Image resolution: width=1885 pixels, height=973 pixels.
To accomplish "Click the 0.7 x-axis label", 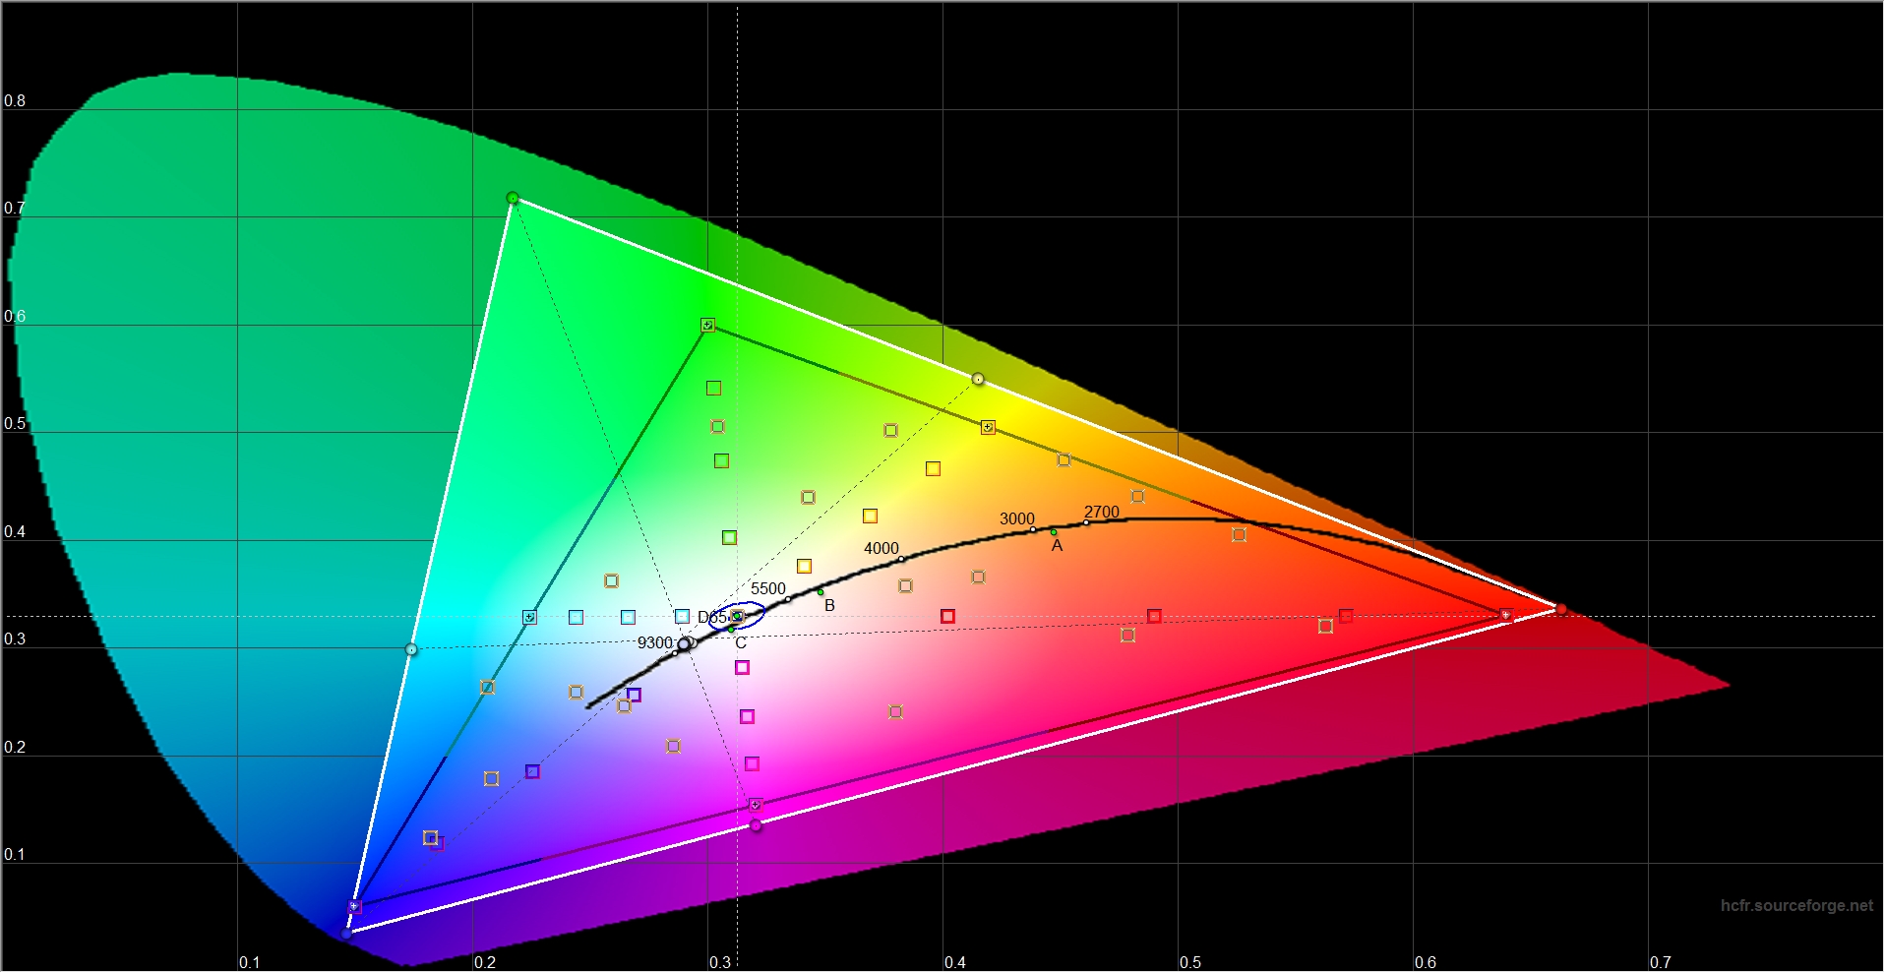I will (1661, 962).
